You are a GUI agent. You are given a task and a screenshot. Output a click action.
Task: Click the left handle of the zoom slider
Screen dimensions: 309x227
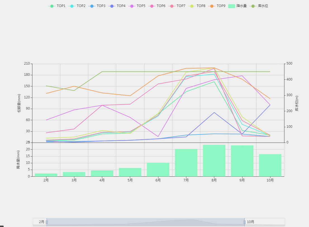pos(47,222)
